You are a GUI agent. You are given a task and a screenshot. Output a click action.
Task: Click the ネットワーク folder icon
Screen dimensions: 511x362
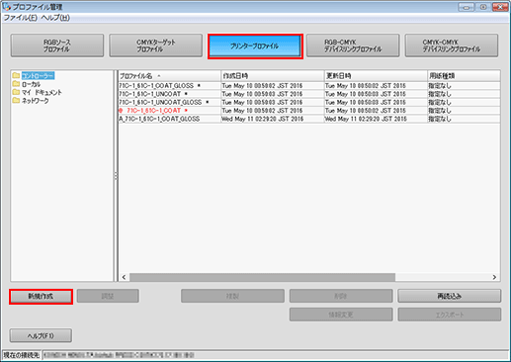pos(16,101)
